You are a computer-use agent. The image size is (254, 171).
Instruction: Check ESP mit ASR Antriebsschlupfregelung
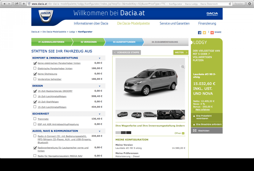[35, 124]
